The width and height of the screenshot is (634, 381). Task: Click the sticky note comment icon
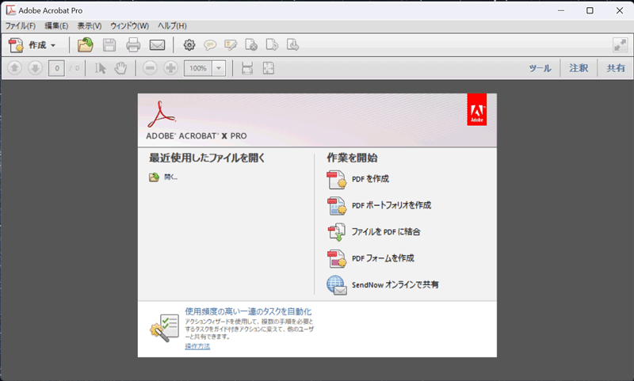point(210,45)
